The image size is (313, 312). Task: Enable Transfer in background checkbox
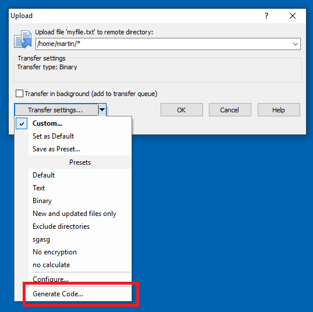(19, 94)
